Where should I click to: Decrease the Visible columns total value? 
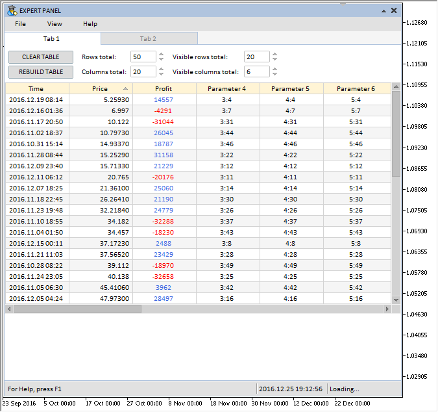(275, 74)
